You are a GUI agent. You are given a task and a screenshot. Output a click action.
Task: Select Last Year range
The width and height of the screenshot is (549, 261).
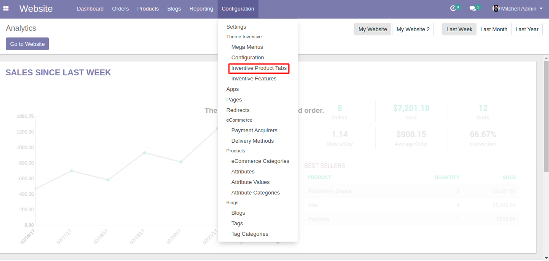[527, 29]
